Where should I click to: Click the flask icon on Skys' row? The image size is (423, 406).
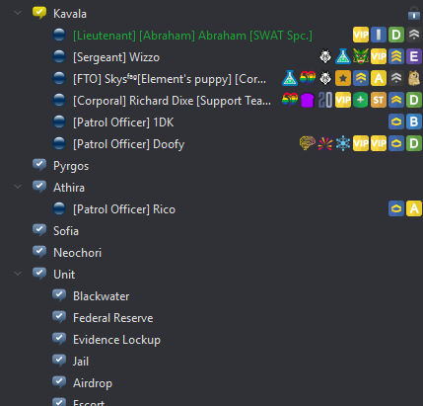tap(290, 78)
